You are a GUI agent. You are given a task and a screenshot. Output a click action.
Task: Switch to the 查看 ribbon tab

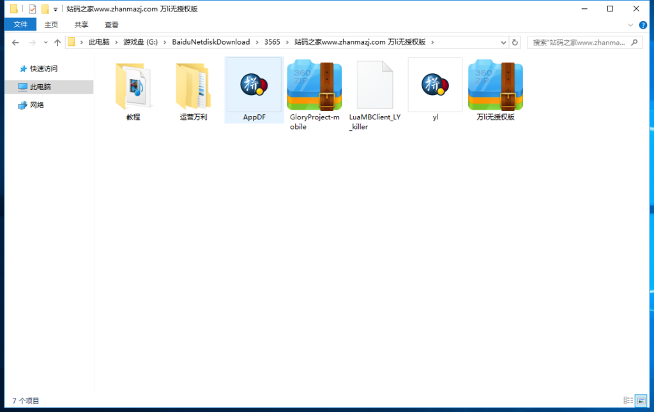(x=111, y=24)
